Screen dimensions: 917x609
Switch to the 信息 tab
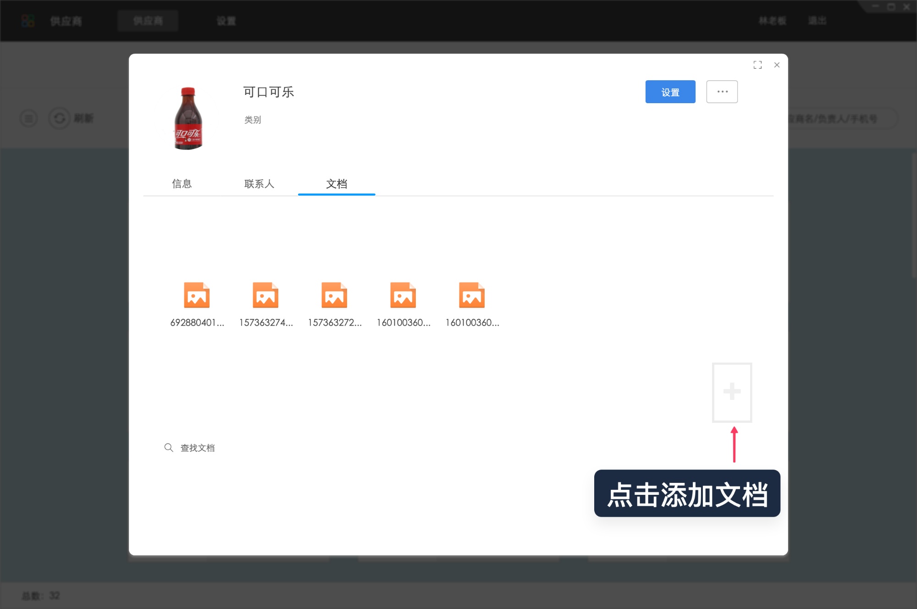point(182,184)
